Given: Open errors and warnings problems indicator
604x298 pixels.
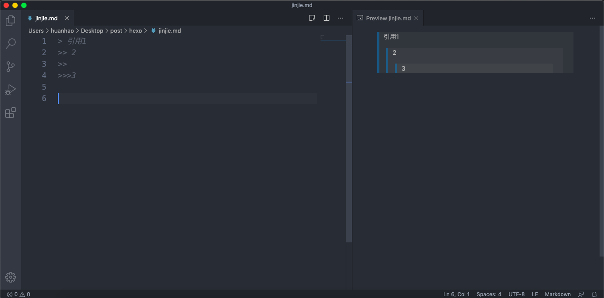Looking at the screenshot, I should coord(19,294).
